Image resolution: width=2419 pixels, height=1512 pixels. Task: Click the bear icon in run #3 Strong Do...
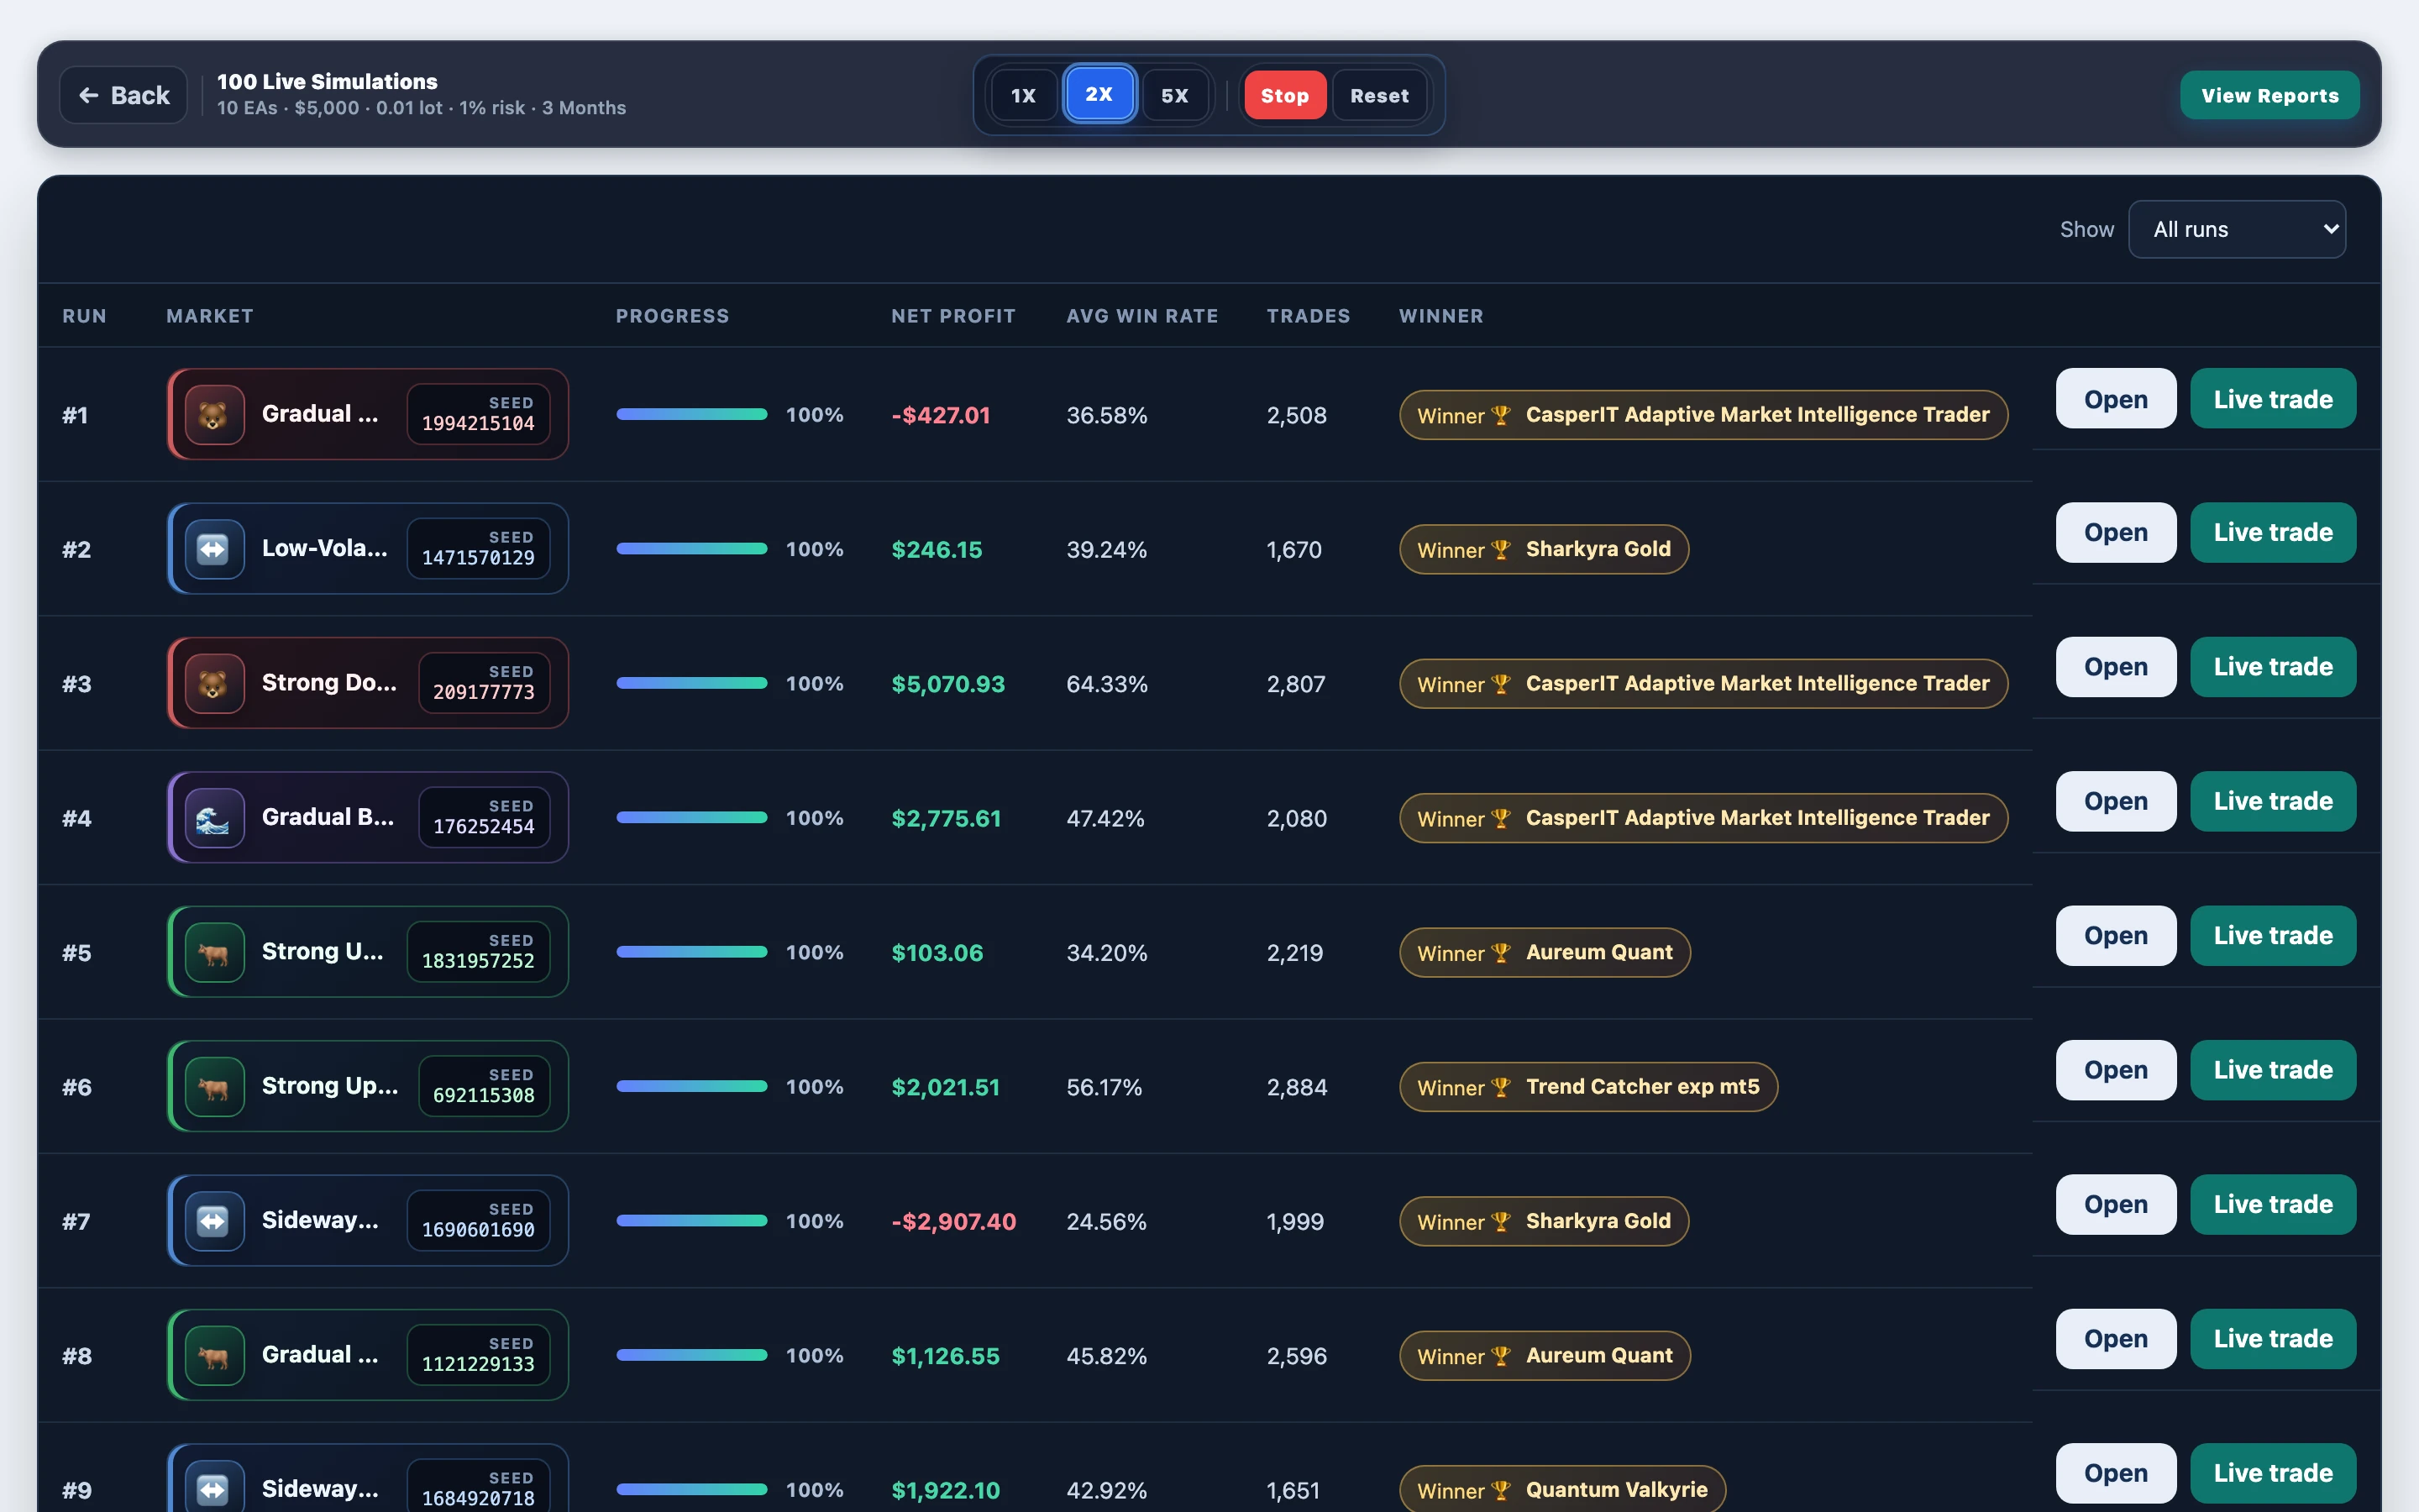(214, 683)
